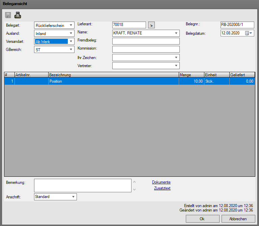Open the Anschrift dropdown

(x=73, y=197)
